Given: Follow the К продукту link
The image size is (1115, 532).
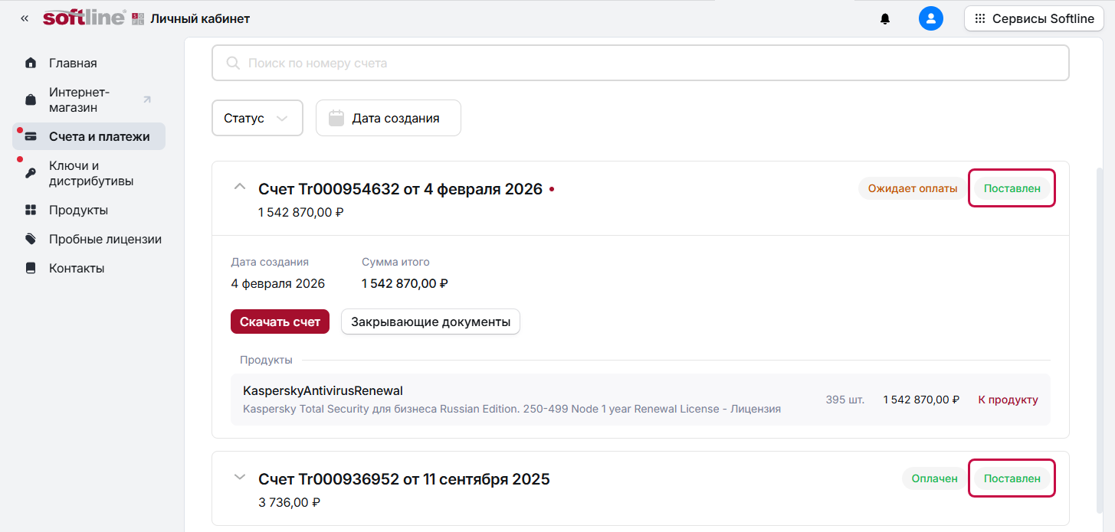Looking at the screenshot, I should [x=1008, y=400].
